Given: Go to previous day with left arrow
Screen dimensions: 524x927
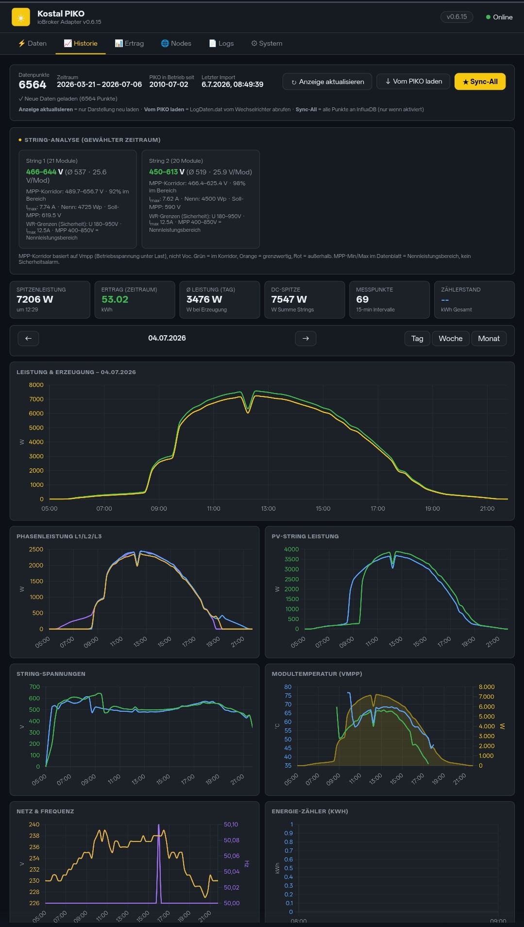Looking at the screenshot, I should pyautogui.click(x=28, y=339).
